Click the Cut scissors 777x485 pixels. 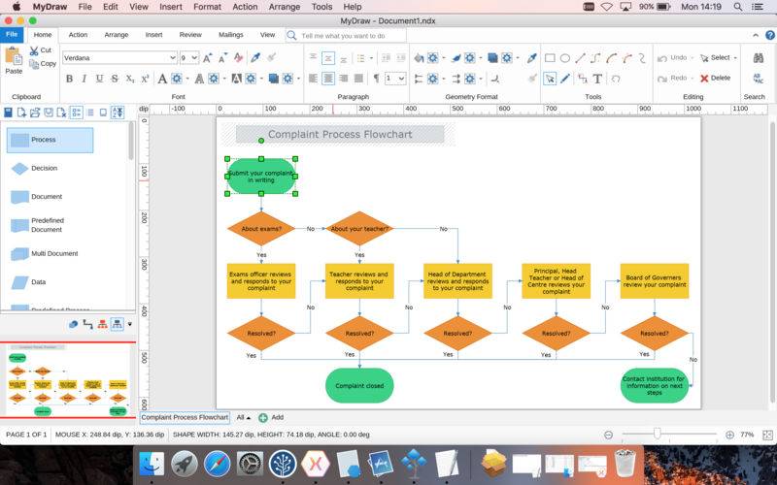(34, 50)
